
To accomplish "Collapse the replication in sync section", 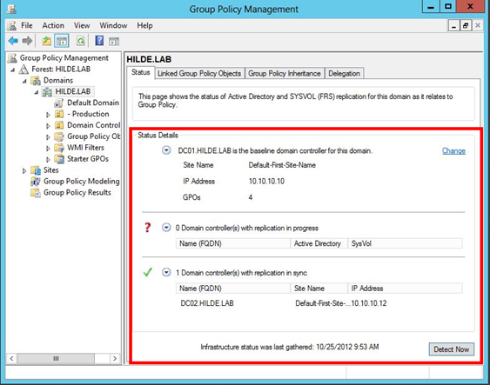I will coord(166,272).
